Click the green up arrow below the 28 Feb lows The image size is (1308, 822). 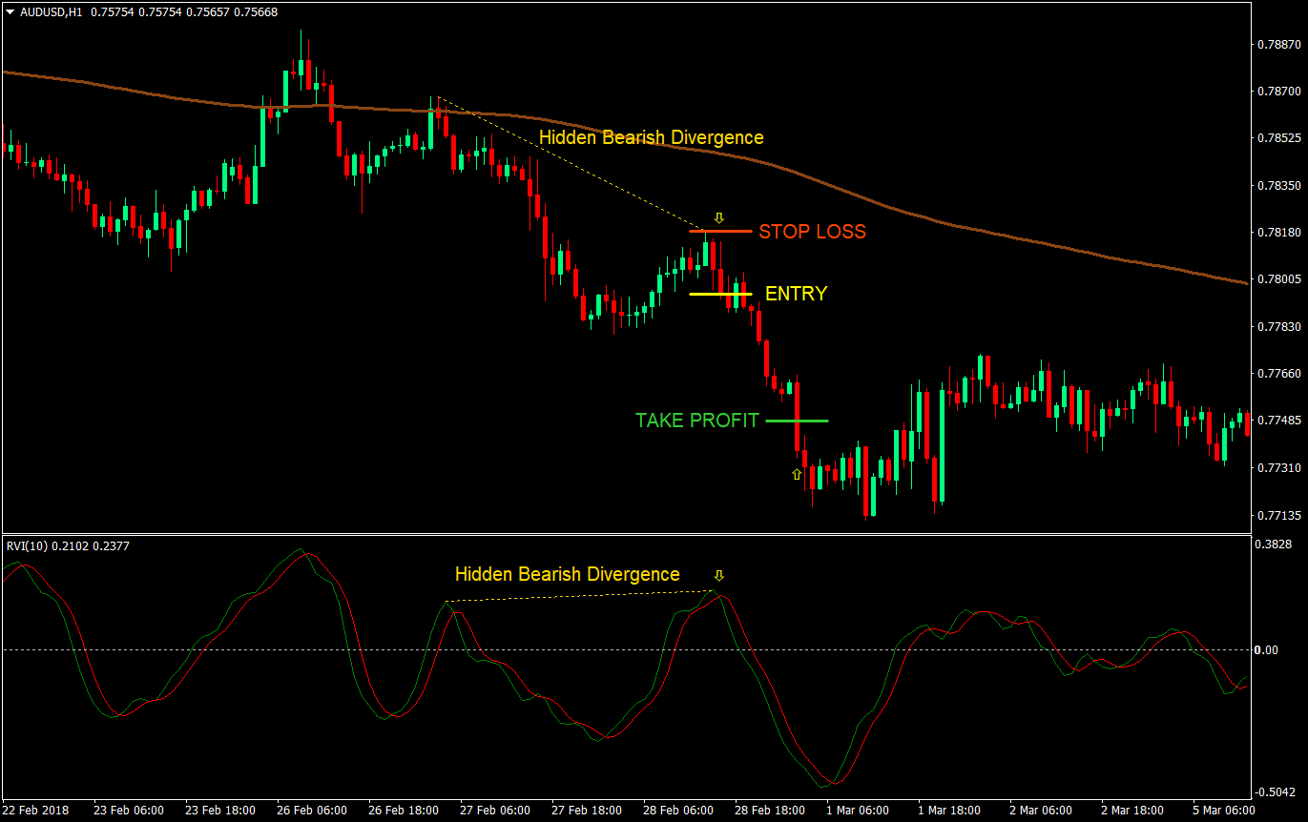coord(797,473)
